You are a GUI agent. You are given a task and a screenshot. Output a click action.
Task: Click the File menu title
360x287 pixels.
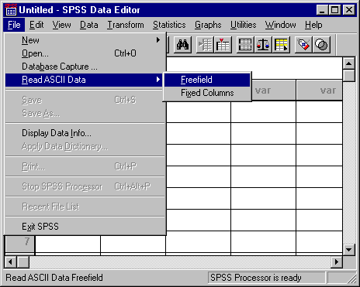pyautogui.click(x=14, y=25)
